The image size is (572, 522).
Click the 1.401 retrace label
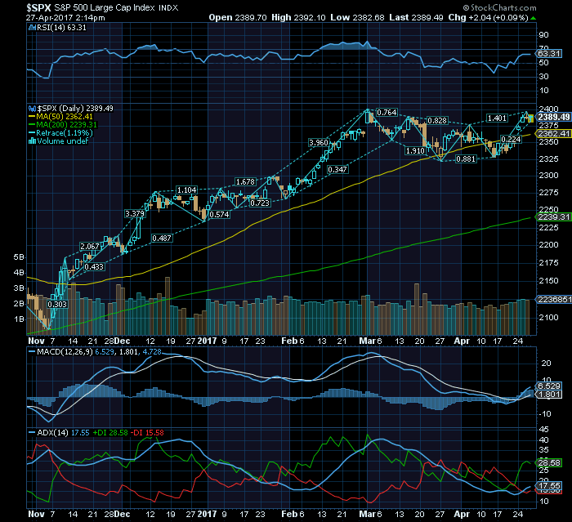point(497,118)
